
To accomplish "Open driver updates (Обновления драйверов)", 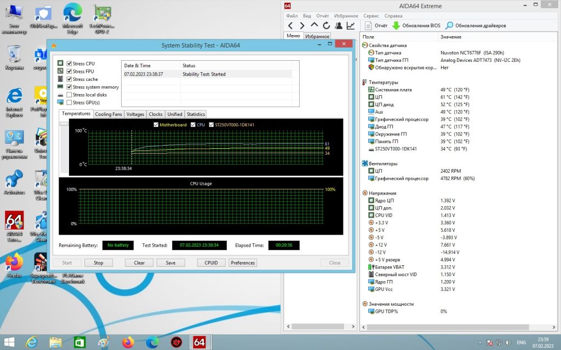I will click(x=476, y=25).
